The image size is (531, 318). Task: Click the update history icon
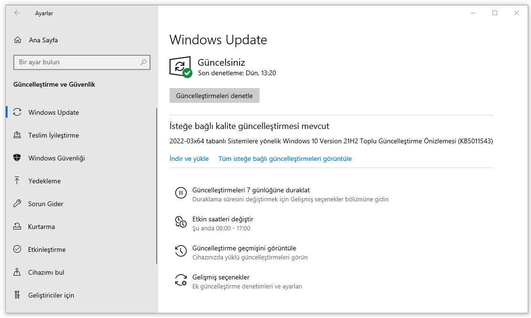181,251
